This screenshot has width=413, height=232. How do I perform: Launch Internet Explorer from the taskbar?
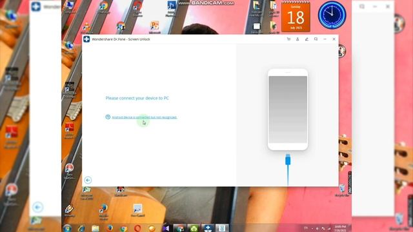(x=81, y=228)
